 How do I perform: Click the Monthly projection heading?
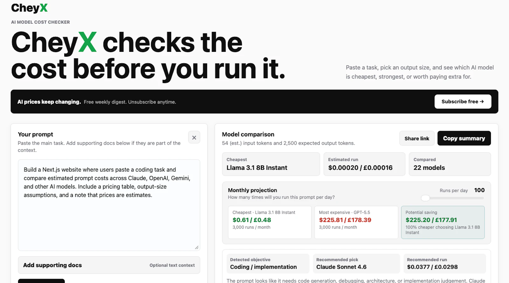[252, 190]
